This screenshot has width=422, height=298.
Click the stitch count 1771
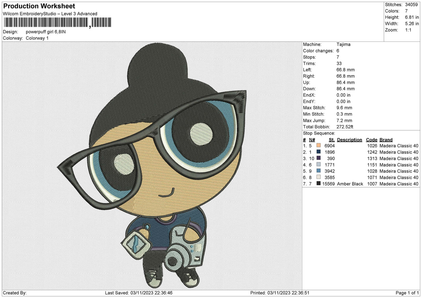pos(330,165)
